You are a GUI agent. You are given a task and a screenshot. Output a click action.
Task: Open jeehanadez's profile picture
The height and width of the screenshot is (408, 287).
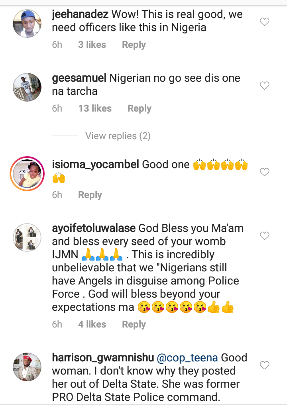point(28,24)
